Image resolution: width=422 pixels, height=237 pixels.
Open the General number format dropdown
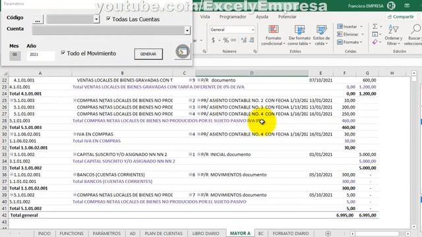coord(253,30)
